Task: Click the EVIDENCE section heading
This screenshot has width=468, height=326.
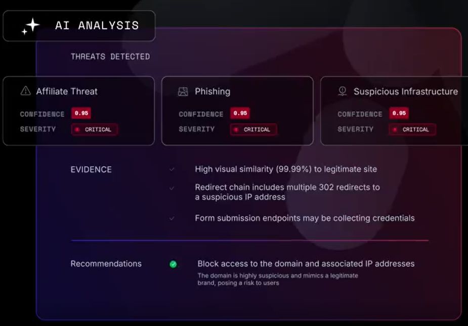Action: (x=91, y=169)
